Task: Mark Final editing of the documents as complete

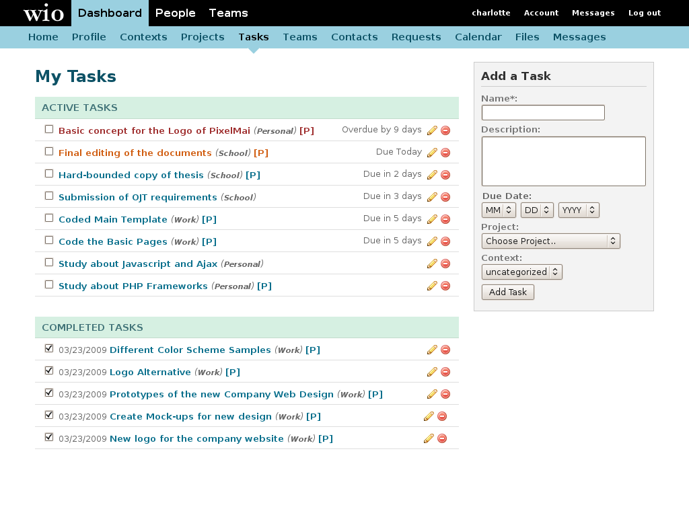Action: pyautogui.click(x=49, y=151)
